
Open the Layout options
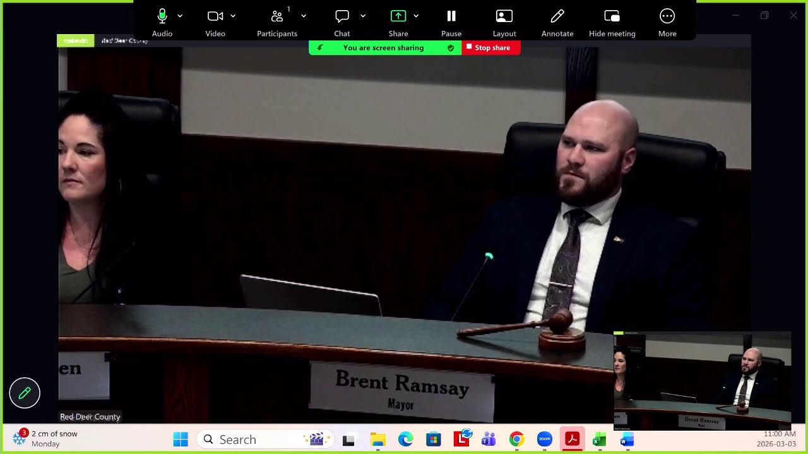point(504,23)
